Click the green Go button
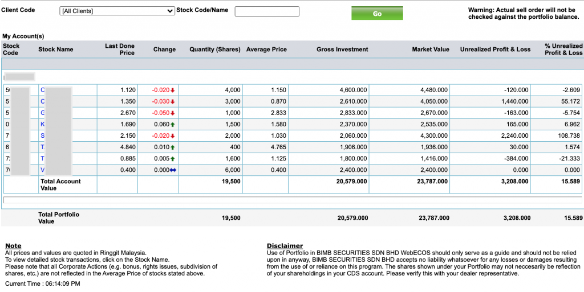This screenshot has width=584, height=292. pos(377,13)
